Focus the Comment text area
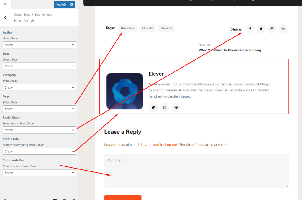This screenshot has height=200, width=302. [196, 171]
